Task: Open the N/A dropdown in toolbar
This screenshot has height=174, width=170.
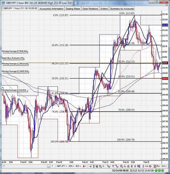Action: 164,166
